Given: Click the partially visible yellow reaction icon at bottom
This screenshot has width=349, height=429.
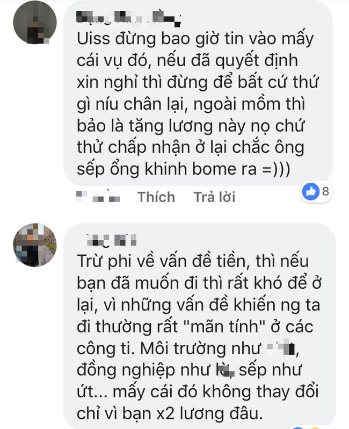Looking at the screenshot, I should tap(314, 427).
